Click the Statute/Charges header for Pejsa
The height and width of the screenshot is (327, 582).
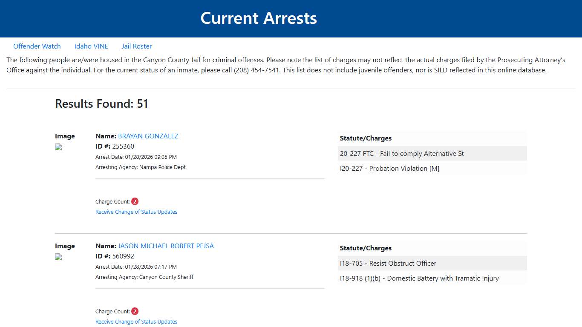pyautogui.click(x=366, y=248)
